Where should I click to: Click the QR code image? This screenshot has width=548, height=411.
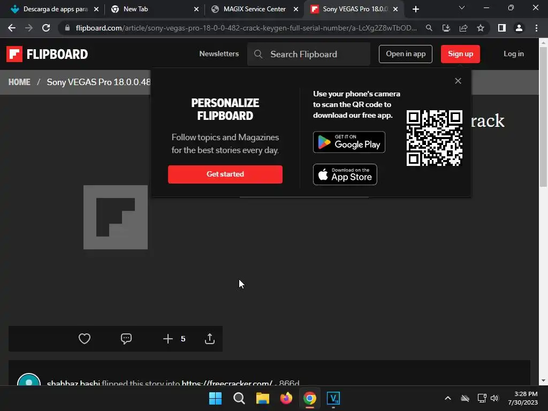point(434,138)
